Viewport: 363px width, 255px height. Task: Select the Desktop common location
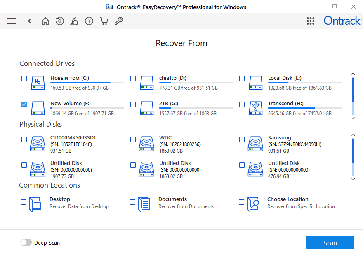tap(24, 202)
